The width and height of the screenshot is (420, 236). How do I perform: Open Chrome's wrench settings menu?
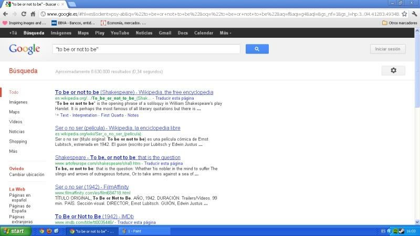pyautogui.click(x=414, y=14)
